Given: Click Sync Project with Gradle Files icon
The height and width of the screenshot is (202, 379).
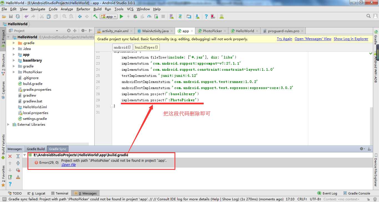Looking at the screenshot, I should pyautogui.click(x=180, y=17).
